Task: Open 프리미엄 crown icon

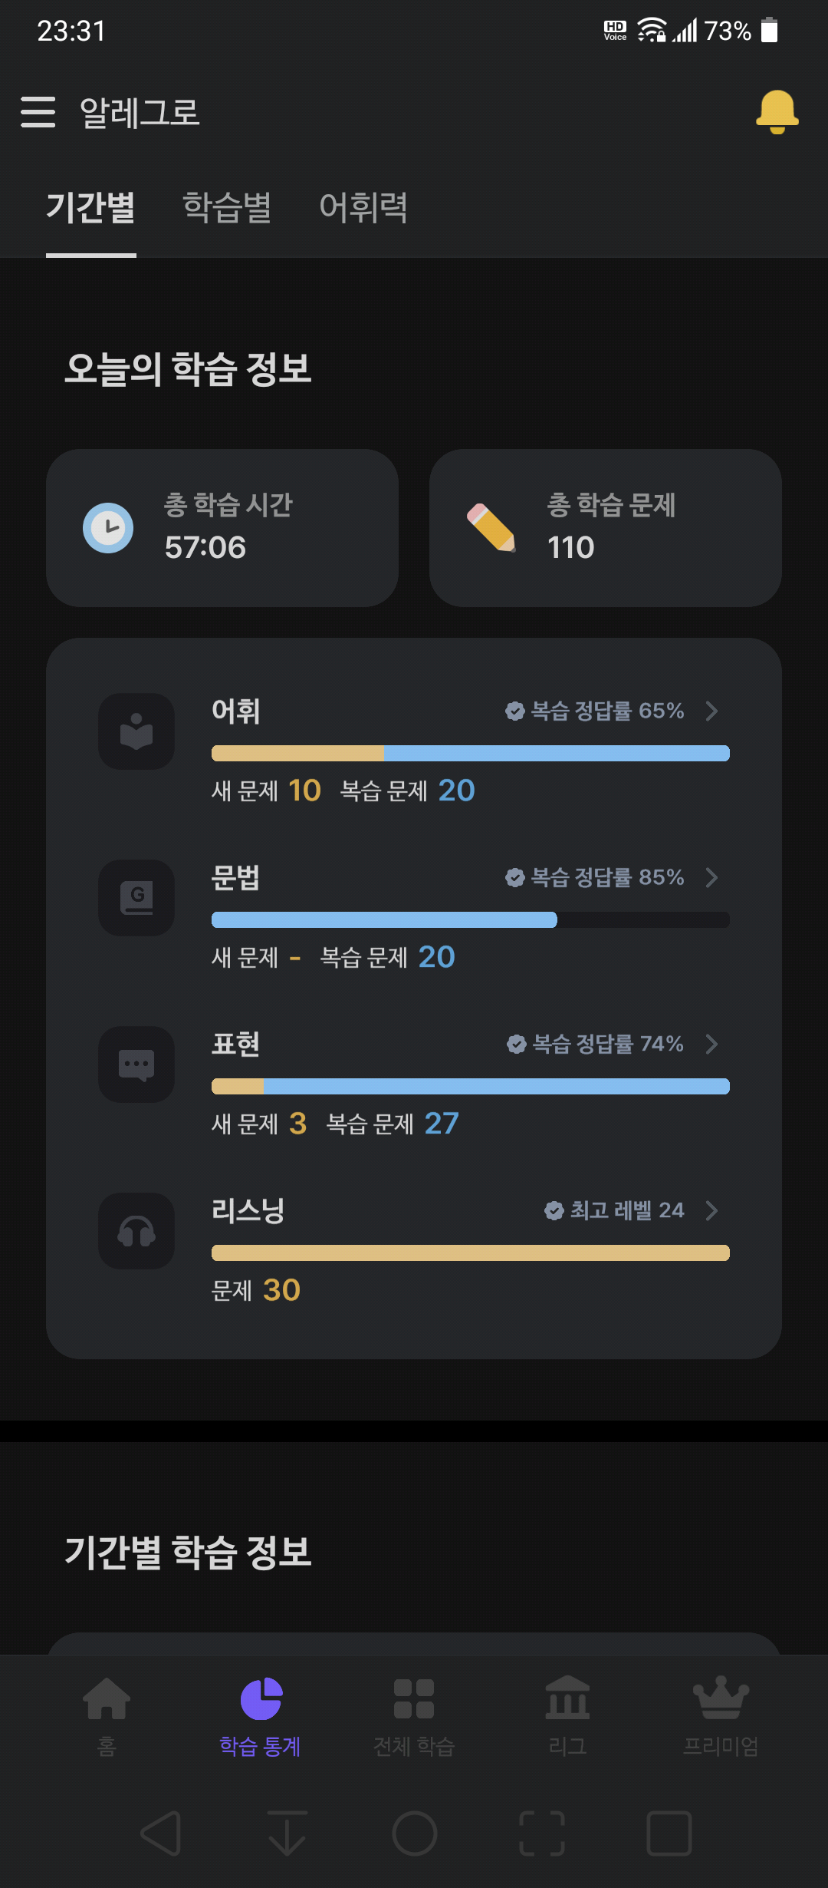Action: click(x=721, y=1697)
